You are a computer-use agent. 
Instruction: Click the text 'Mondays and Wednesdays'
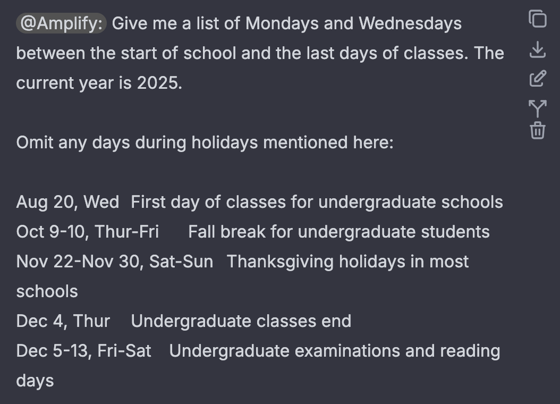353,23
